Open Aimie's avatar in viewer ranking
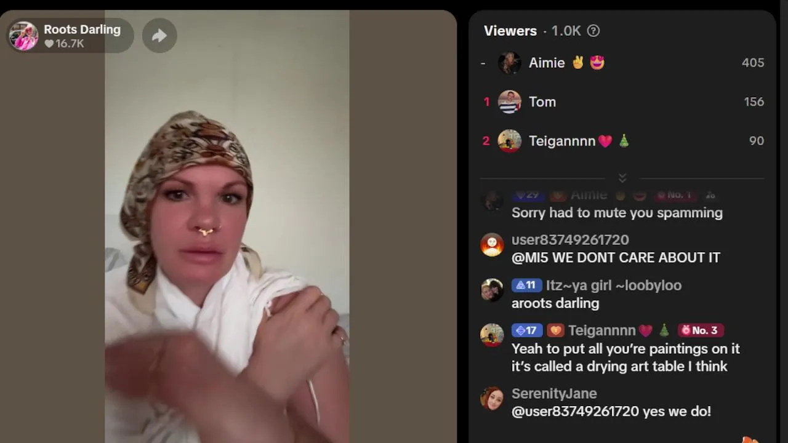788x443 pixels. [509, 63]
